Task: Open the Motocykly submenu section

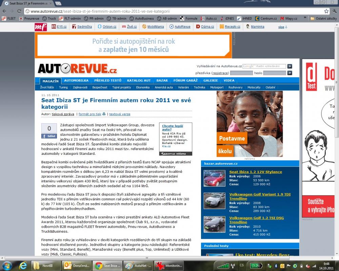Action: (x=254, y=87)
